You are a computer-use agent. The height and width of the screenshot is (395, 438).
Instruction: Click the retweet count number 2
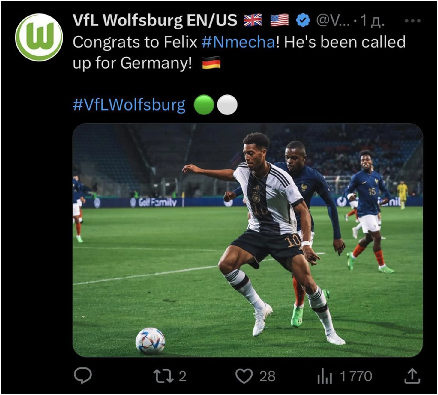click(183, 376)
